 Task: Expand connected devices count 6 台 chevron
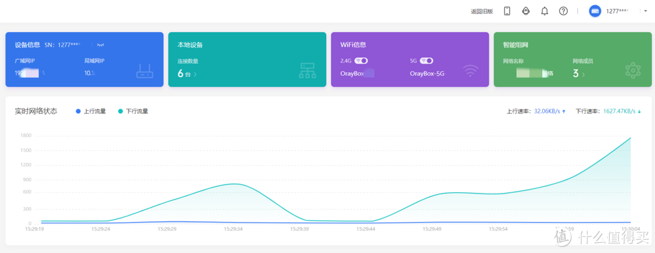click(195, 75)
